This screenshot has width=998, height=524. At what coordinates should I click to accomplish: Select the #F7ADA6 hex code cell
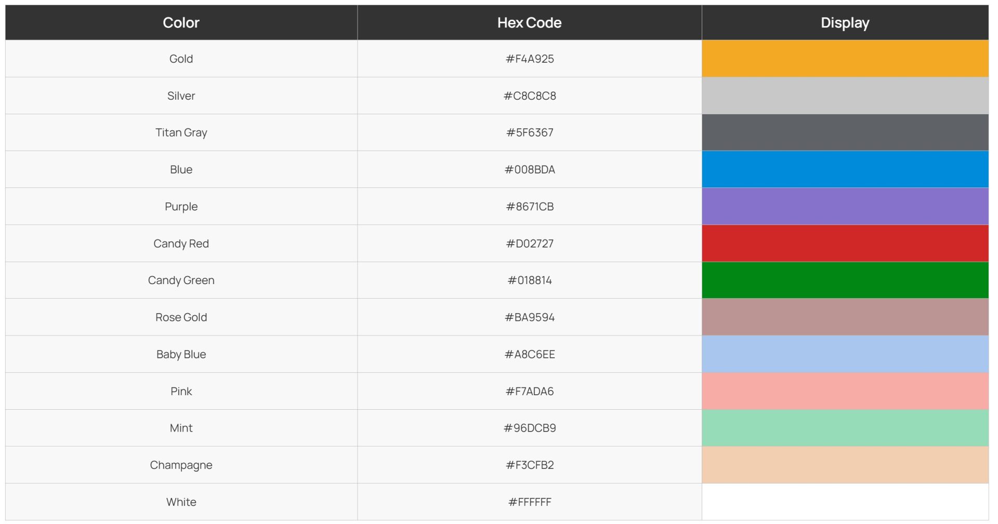coord(530,391)
